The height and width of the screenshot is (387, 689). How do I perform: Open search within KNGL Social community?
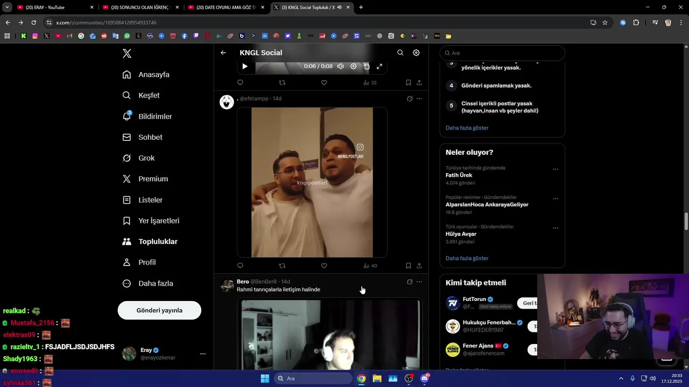pos(400,53)
